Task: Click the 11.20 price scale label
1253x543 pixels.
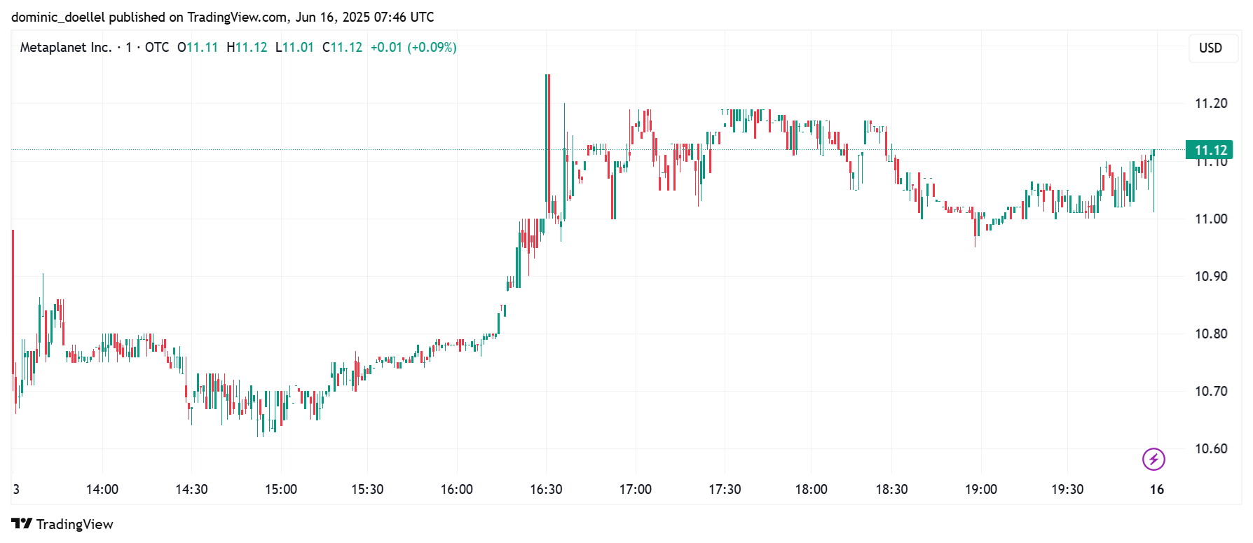Action: 1211,104
